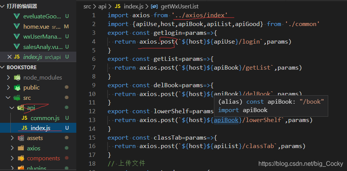Click src in the breadcrumb path
Screen dimensions: 347x171
pos(87,7)
